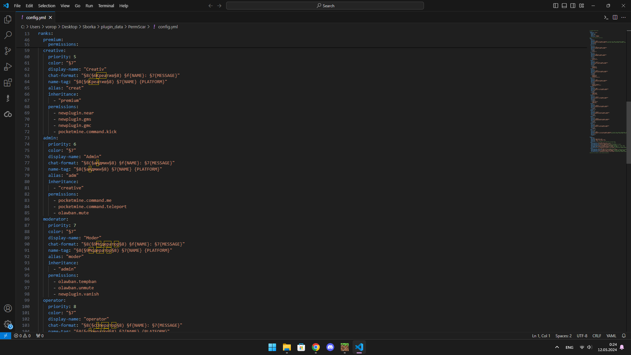Click the Search command center box

pos(325,6)
